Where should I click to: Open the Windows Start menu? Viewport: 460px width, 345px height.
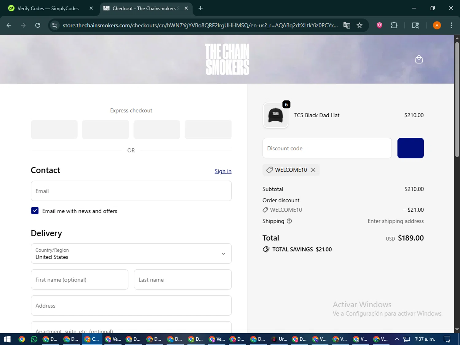(7, 339)
